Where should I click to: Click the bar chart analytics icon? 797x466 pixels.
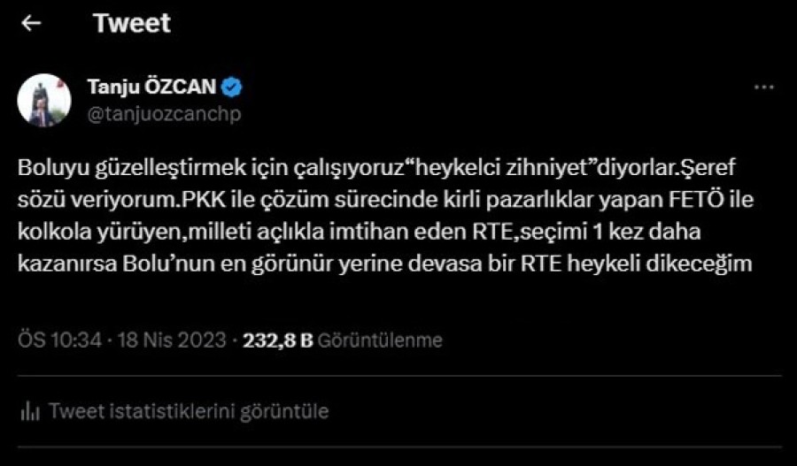pos(30,410)
